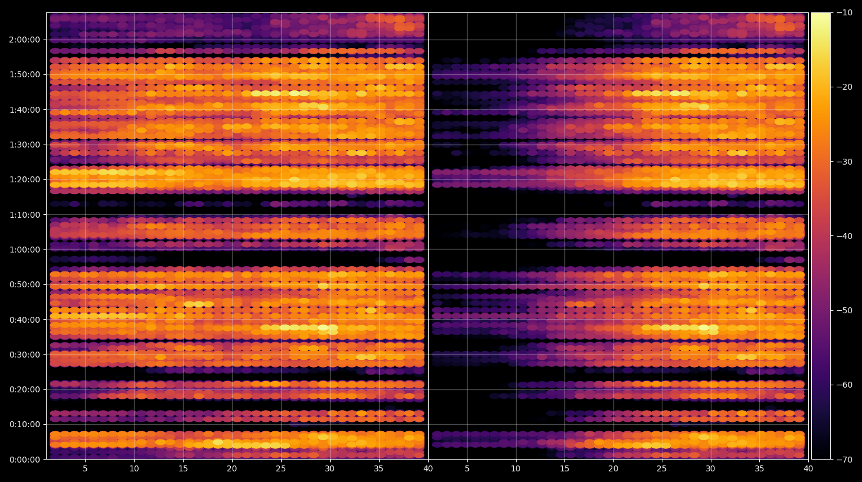
Task: Pick the 0:50:00 y-axis tick label
Action: [x=25, y=284]
